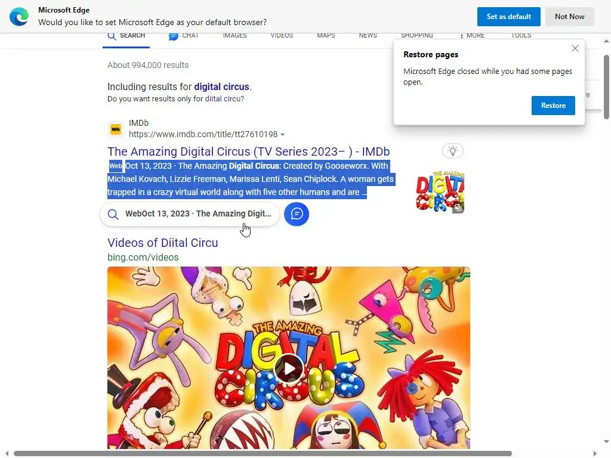This screenshot has width=611, height=458.
Task: Switch to the Videos tab
Action: click(282, 35)
